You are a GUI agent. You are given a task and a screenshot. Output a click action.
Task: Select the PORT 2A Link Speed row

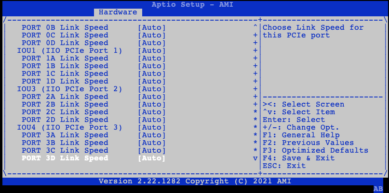[94, 96]
